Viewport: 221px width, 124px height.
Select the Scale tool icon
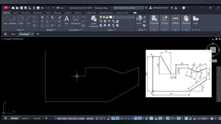coord(47,25)
